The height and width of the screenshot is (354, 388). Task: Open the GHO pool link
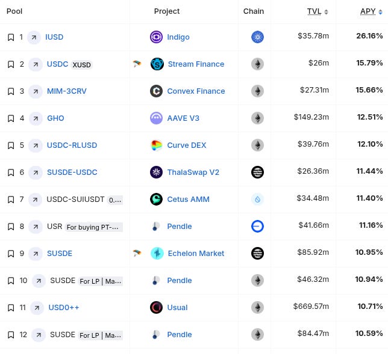pos(55,118)
